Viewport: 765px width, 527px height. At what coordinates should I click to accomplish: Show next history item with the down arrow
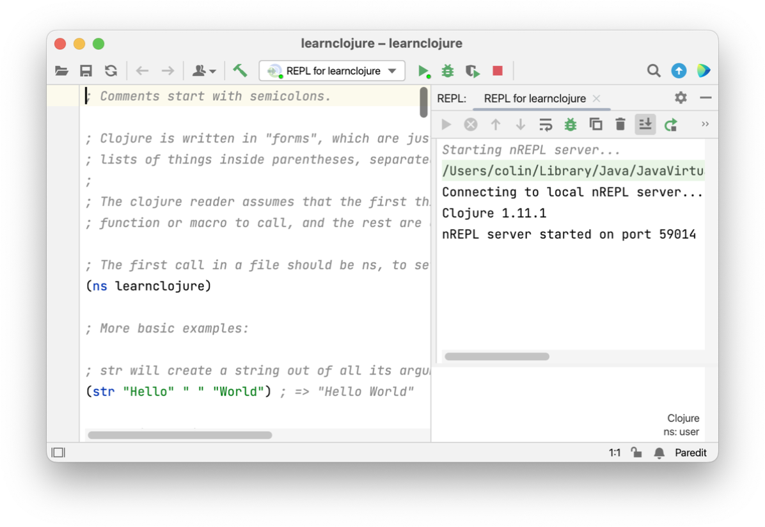pos(521,125)
